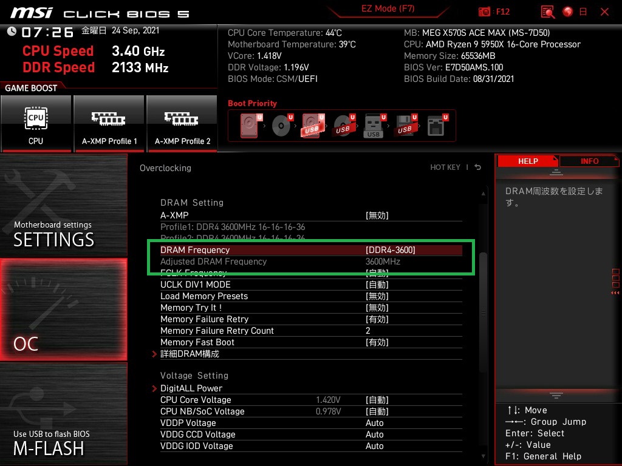
Task: Select first hard disk boot device icon
Action: [x=251, y=126]
